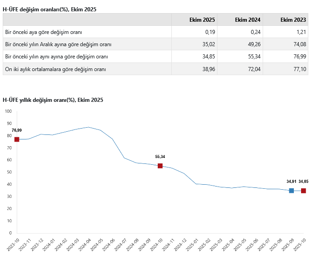
Task: Select the red marker at 2025-10
Action: pos(303,191)
